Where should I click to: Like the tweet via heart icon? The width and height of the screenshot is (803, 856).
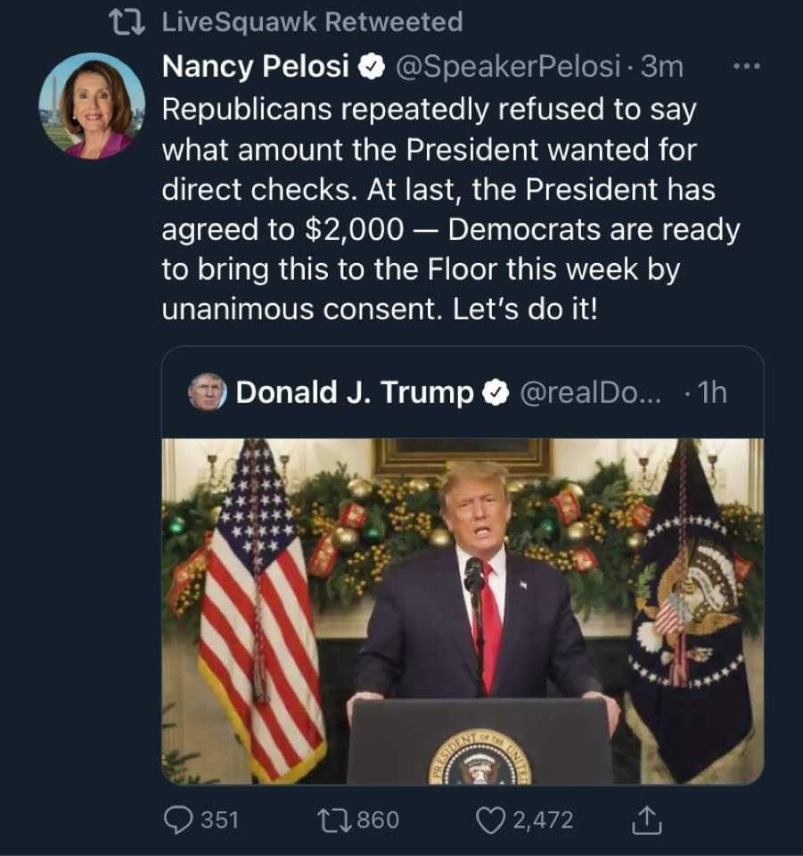[x=490, y=820]
